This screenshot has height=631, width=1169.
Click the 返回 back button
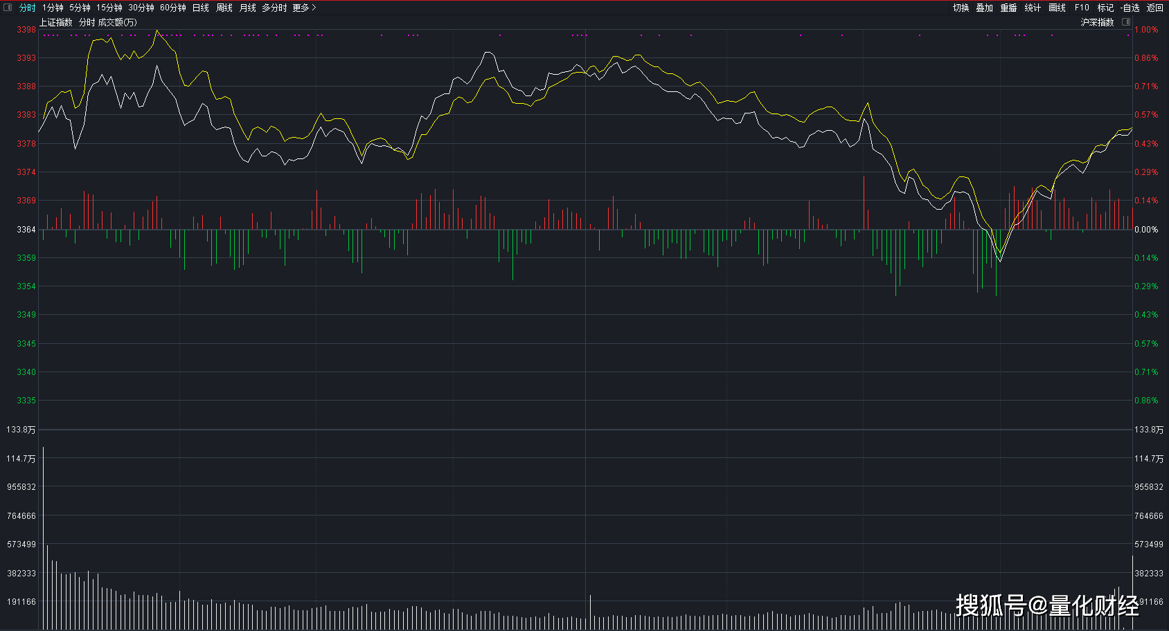click(1155, 8)
